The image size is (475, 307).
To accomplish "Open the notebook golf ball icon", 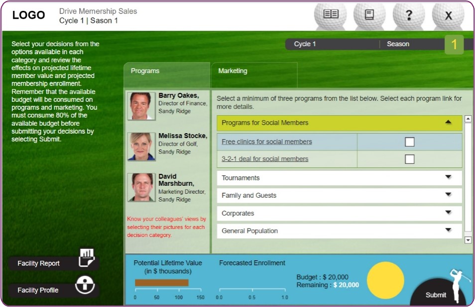I will (369, 15).
